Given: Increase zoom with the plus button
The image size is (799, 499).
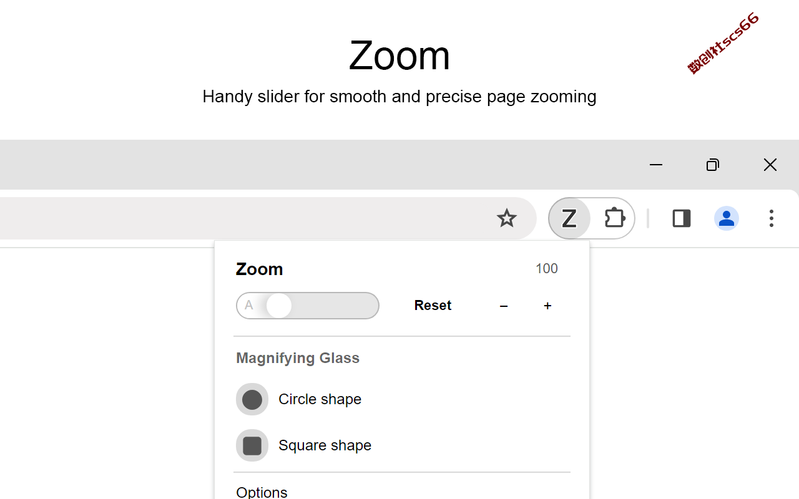Looking at the screenshot, I should point(547,306).
